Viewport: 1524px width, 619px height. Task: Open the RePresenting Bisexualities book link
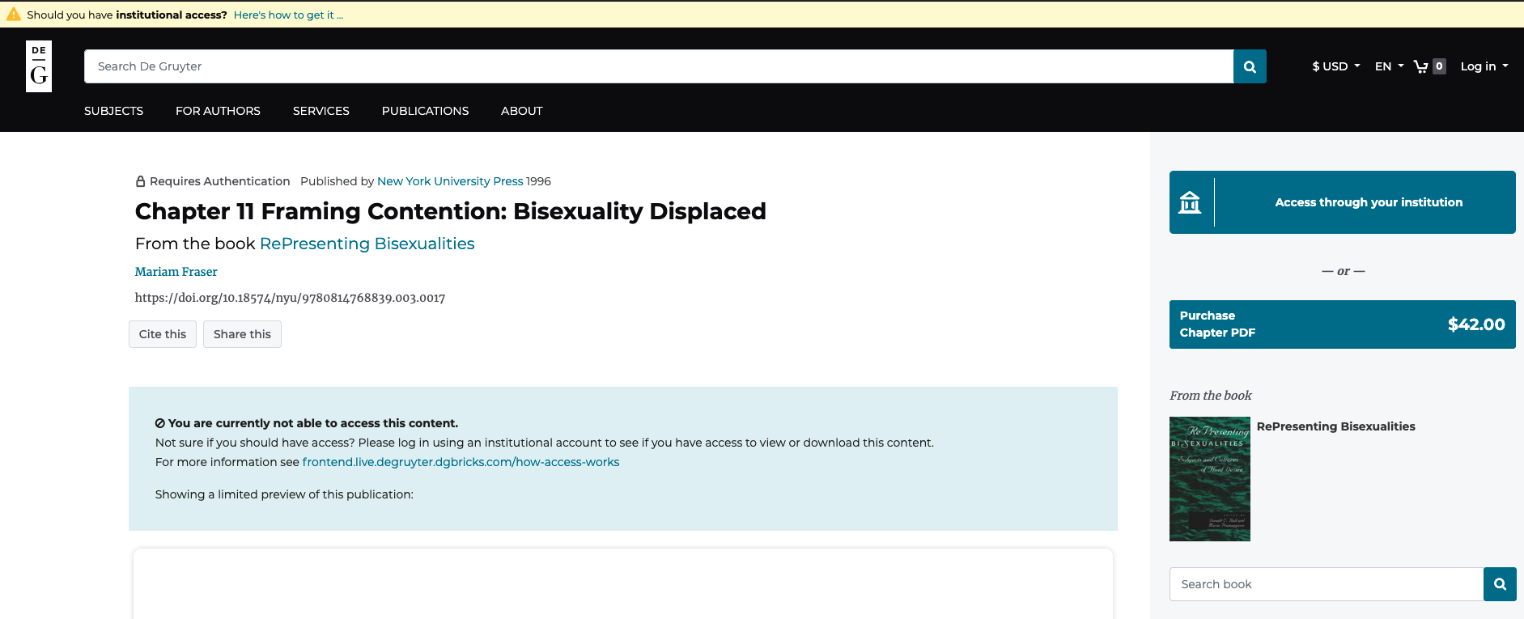367,244
